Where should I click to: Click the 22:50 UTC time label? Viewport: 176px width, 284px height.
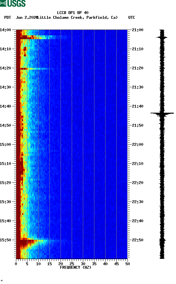138,240
